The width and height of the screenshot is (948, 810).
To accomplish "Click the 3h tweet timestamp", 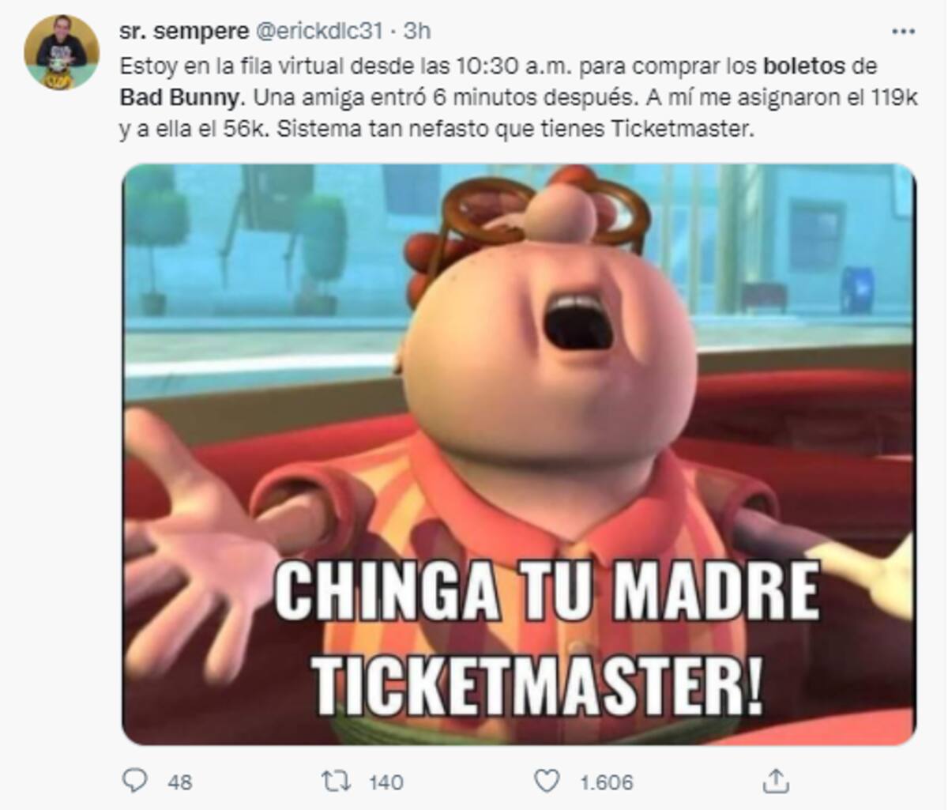I will coord(417,31).
